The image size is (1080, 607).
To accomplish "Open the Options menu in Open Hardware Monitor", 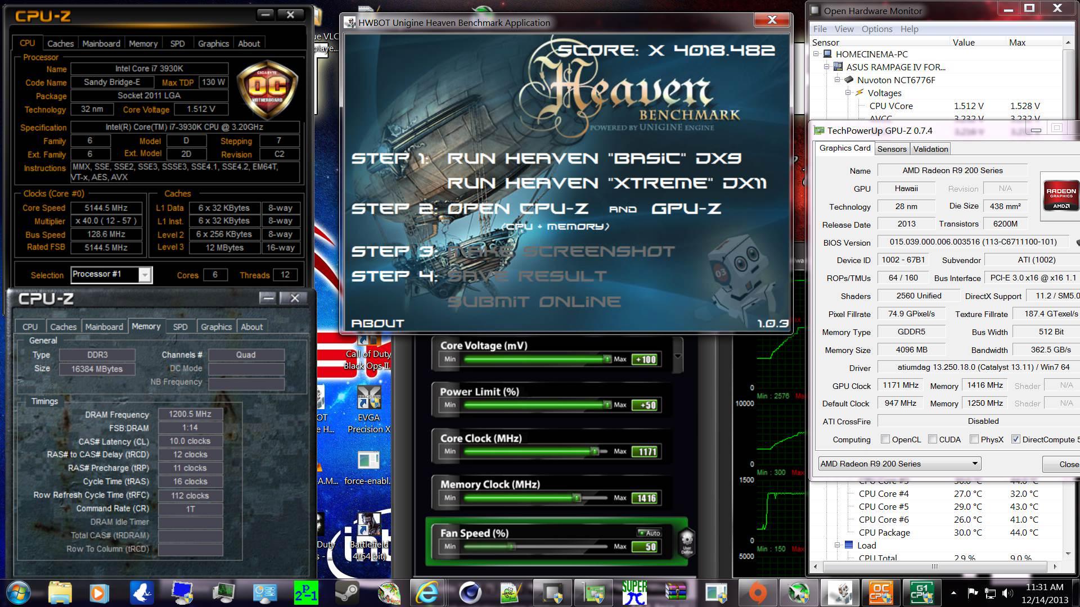I will coord(877,29).
